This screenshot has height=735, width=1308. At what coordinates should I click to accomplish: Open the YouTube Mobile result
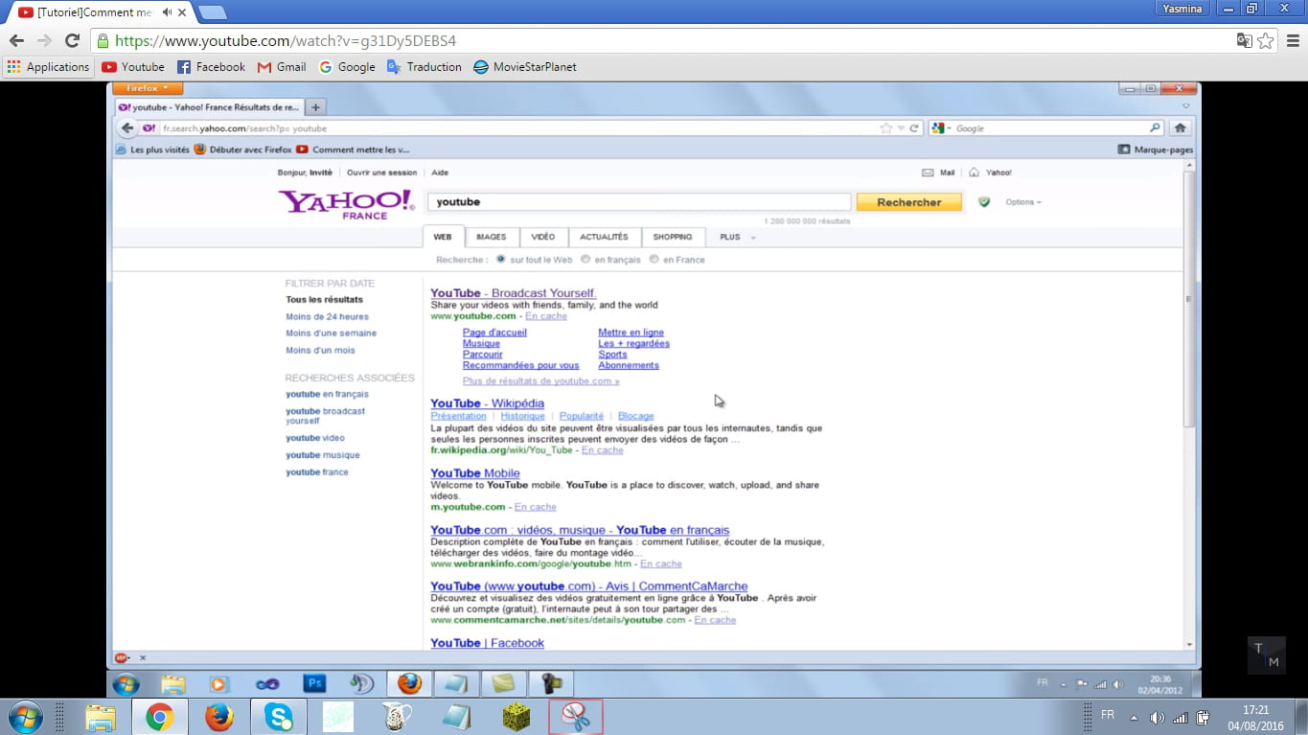point(475,473)
